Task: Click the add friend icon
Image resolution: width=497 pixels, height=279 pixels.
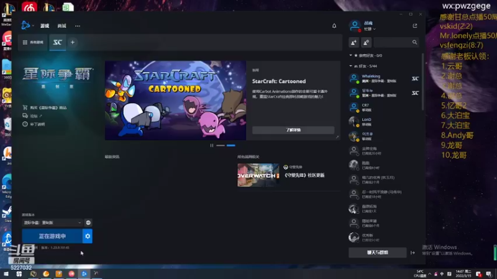Action: 353,42
